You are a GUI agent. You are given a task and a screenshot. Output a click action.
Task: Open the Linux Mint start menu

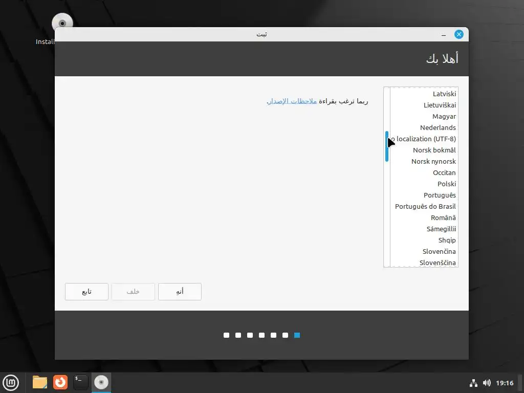point(11,383)
